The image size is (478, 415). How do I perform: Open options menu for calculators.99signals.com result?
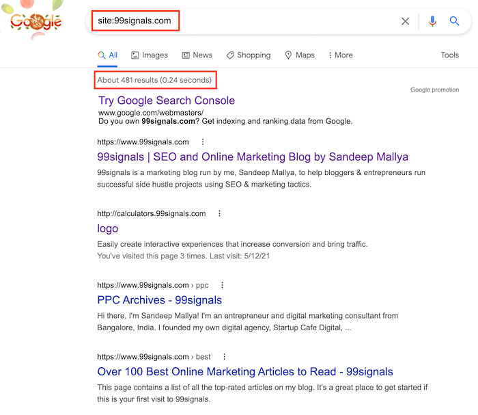coord(219,214)
